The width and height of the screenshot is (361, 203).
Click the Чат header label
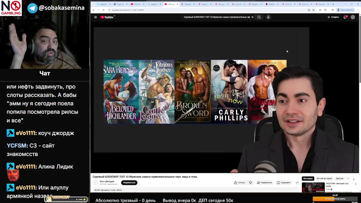(x=45, y=73)
